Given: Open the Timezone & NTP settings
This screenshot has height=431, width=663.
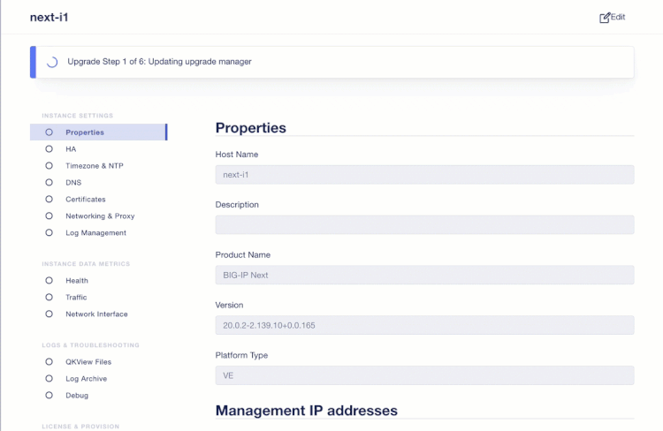Looking at the screenshot, I should 94,166.
